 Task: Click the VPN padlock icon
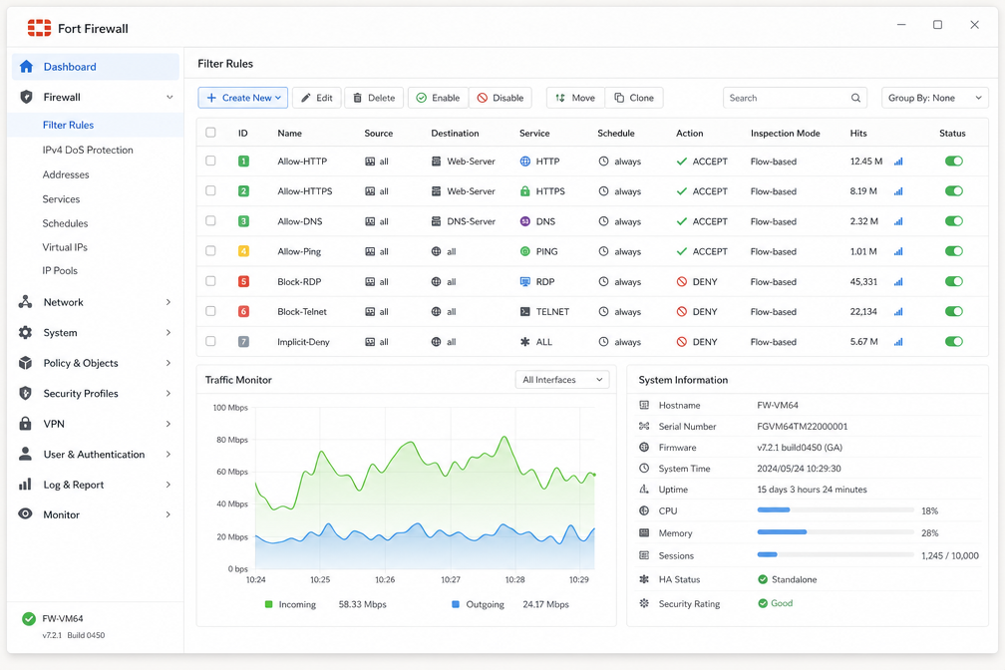click(25, 423)
